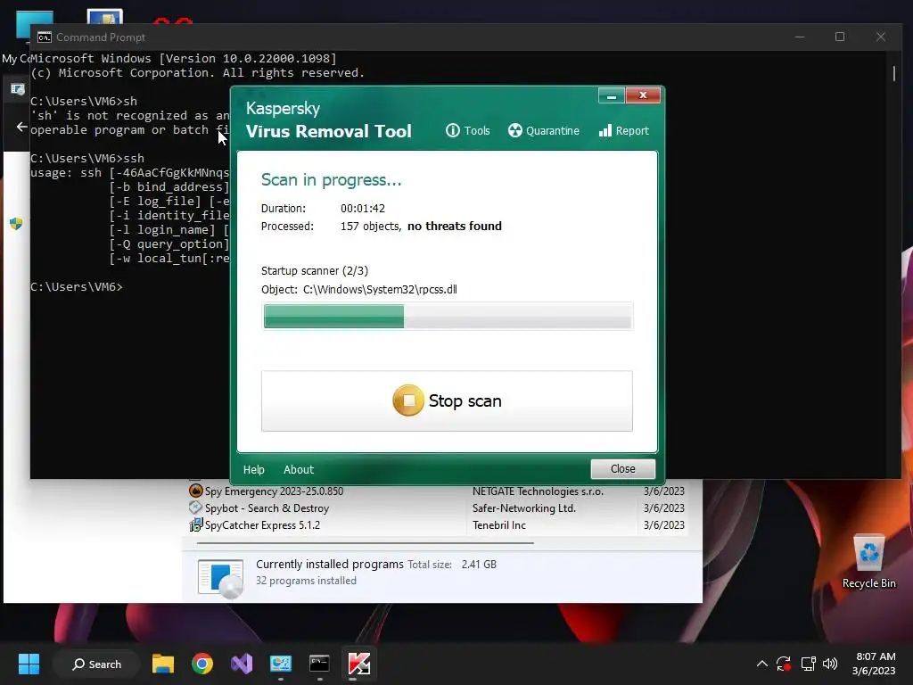Click the Tools info icon
913x685 pixels.
452,130
